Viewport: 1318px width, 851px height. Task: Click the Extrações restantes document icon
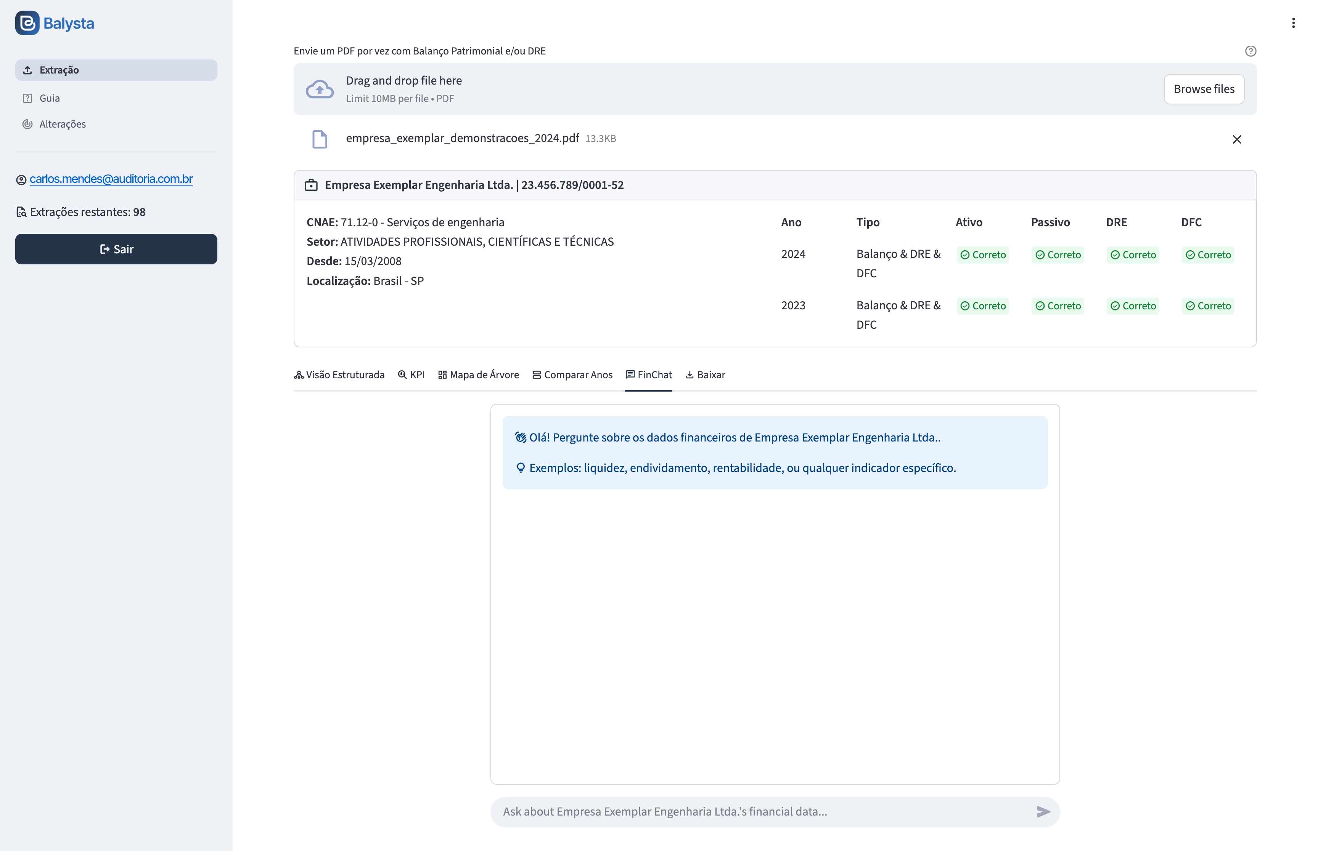tap(21, 212)
